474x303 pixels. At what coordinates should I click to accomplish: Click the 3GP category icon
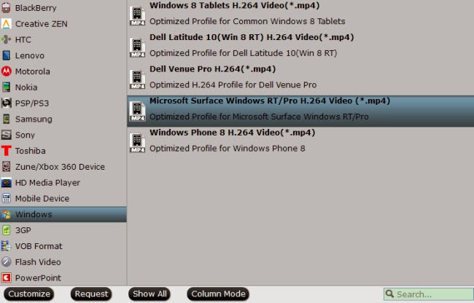point(6,230)
